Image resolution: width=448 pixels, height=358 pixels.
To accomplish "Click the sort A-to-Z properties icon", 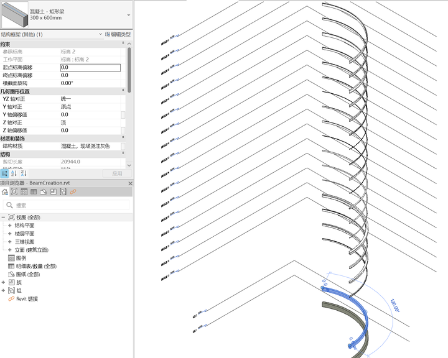I will [14, 173].
